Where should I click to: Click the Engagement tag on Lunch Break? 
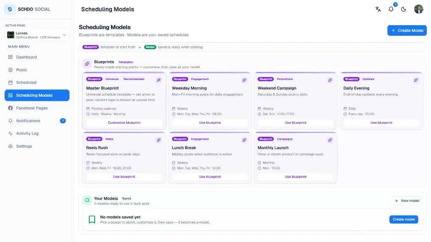point(200,139)
